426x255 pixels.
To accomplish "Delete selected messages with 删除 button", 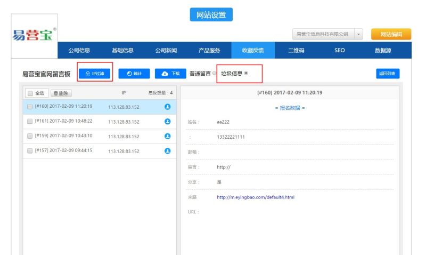I will click(x=61, y=93).
